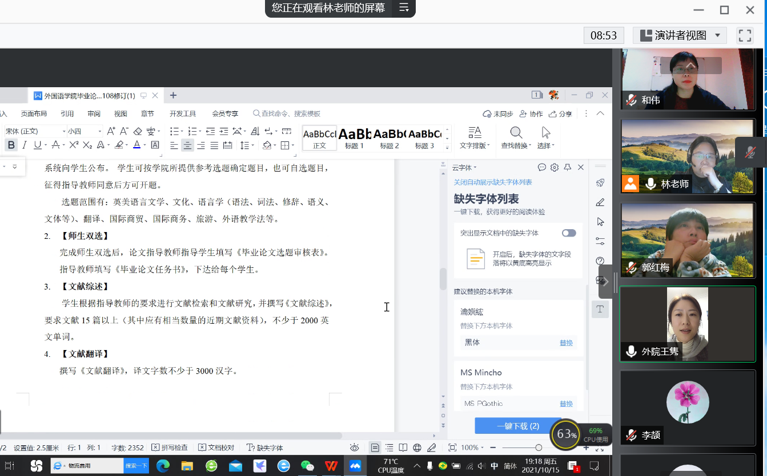
Task: Apply superscript formatting
Action: 74,145
